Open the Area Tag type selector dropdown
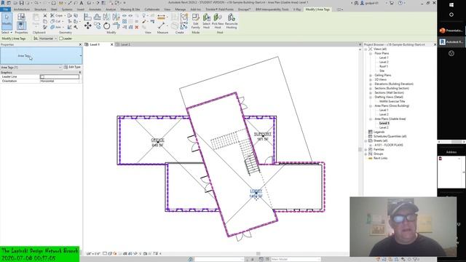Screen dimensions: 466x262 tap(80, 56)
